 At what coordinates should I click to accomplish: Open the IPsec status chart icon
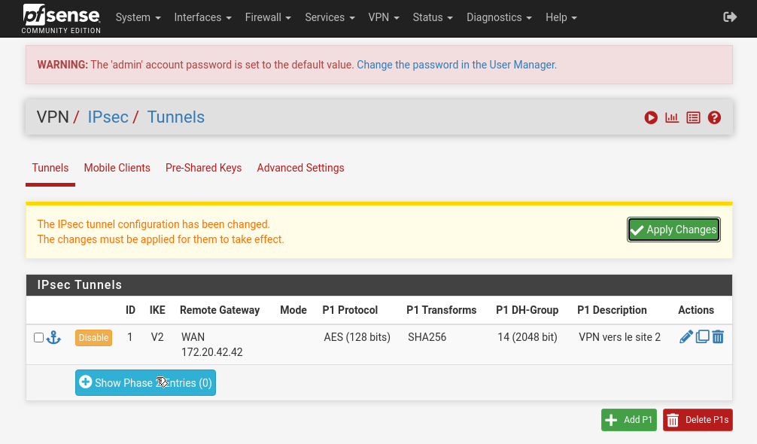[x=672, y=117]
